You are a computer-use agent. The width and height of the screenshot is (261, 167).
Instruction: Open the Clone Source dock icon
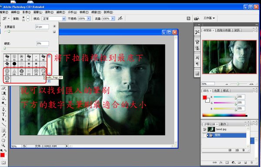(197, 48)
